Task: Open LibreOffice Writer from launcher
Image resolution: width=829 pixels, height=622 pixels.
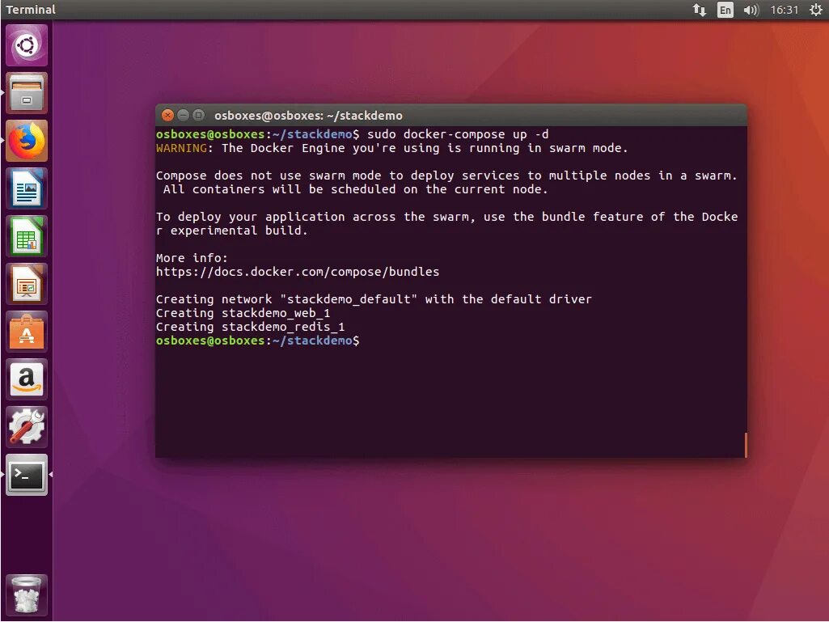Action: [x=27, y=188]
